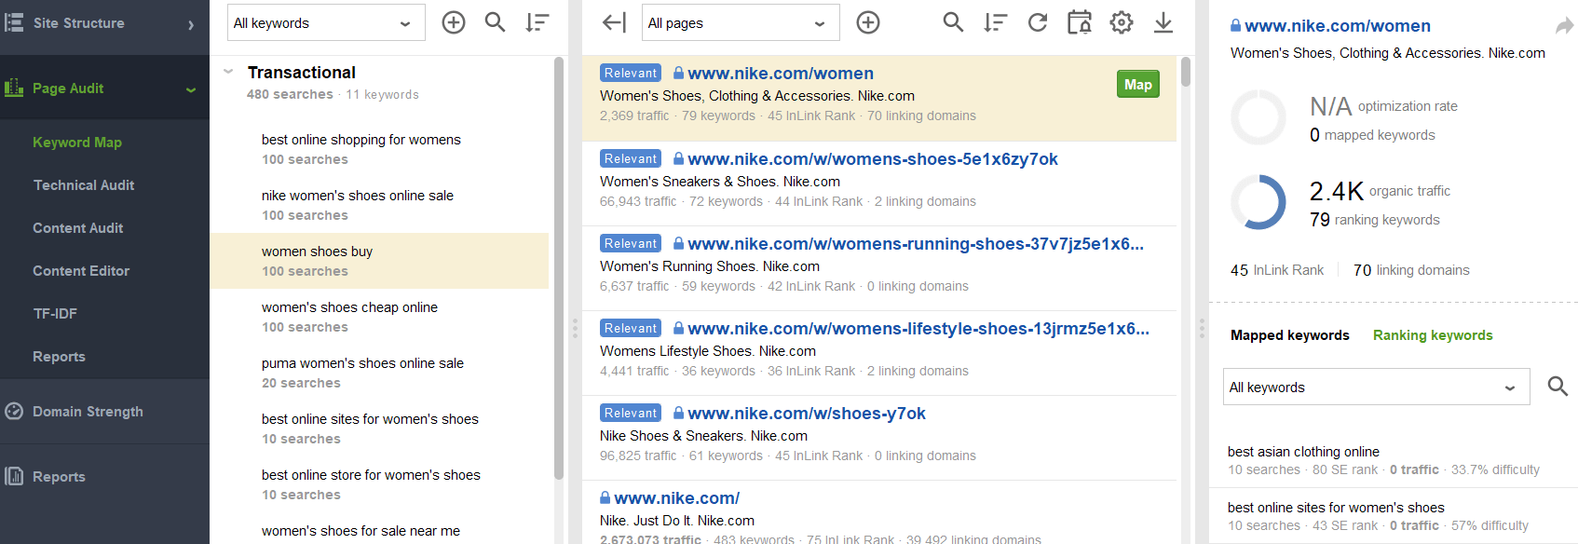
Task: Click the Relevant tag on womens-running-shoes row
Action: (631, 243)
